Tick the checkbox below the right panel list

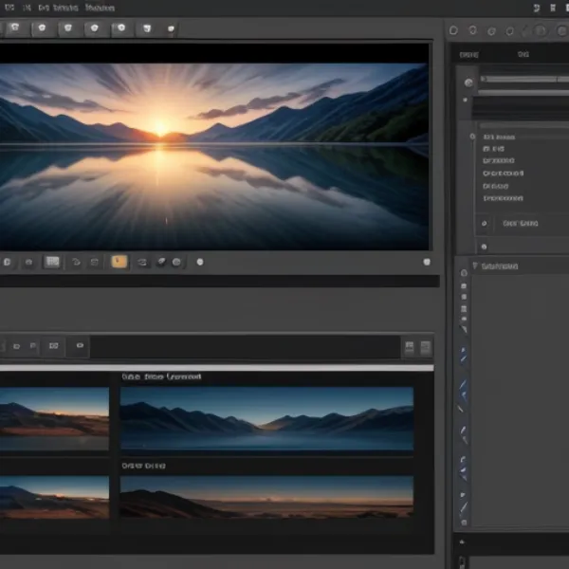click(485, 224)
